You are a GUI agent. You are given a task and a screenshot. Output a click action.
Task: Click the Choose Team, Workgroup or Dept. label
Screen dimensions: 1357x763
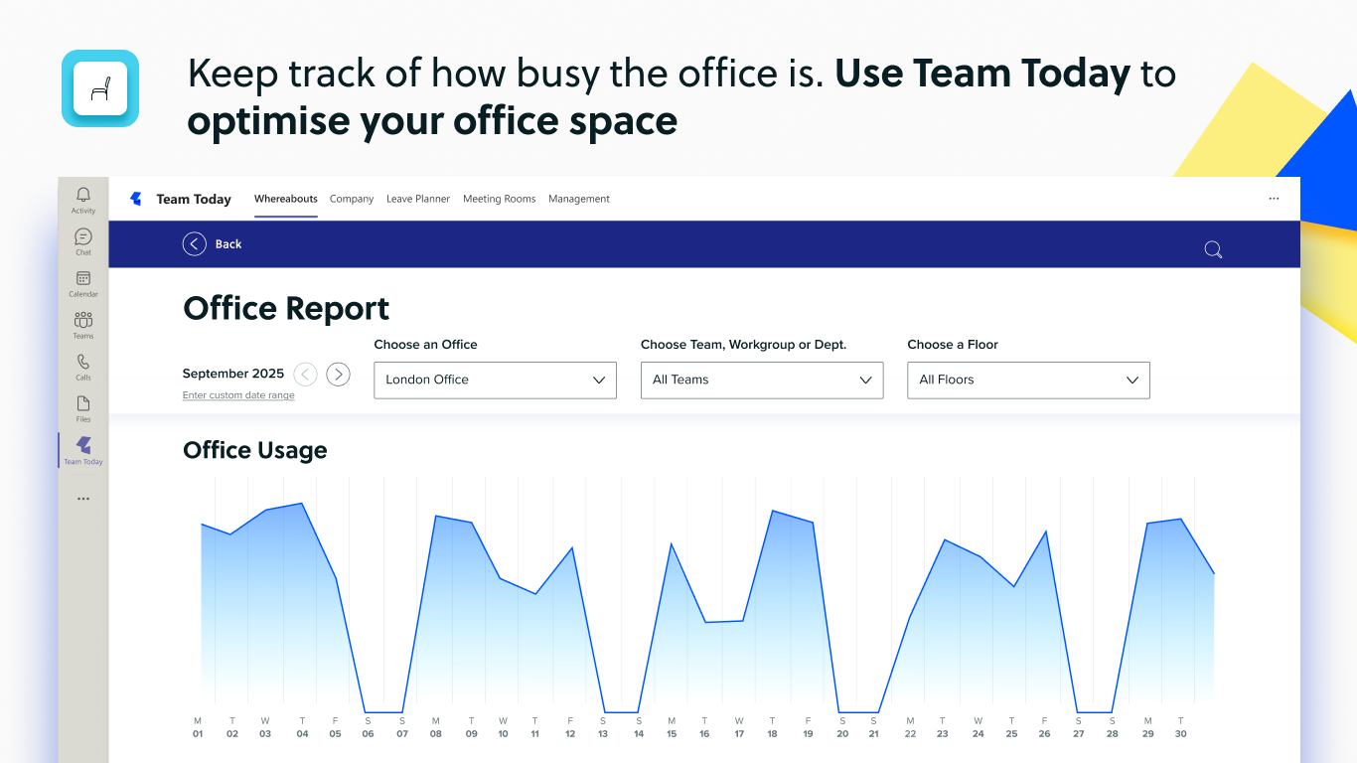(744, 345)
